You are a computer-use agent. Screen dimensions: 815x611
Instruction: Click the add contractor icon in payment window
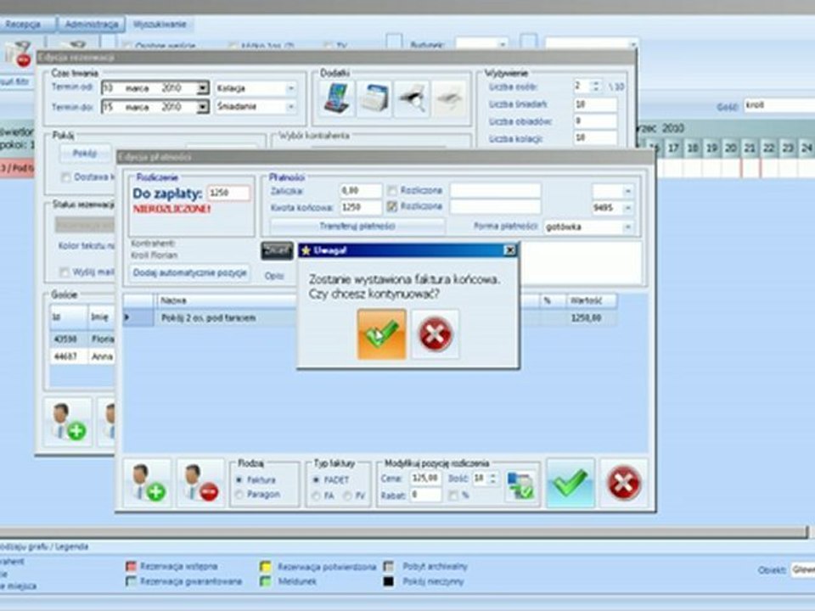(x=147, y=483)
